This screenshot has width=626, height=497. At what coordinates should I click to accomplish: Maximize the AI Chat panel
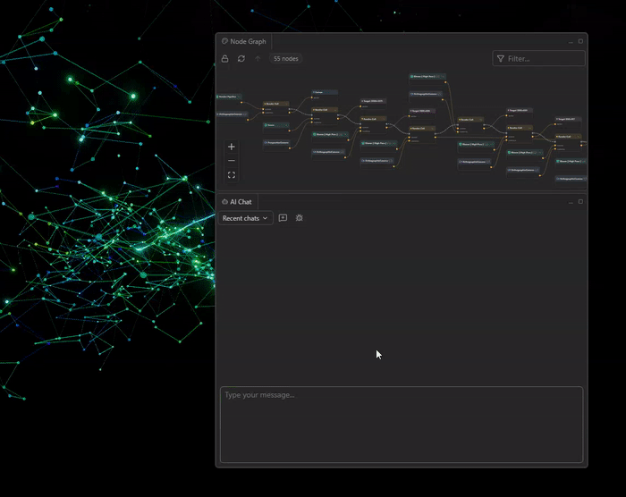(x=580, y=202)
